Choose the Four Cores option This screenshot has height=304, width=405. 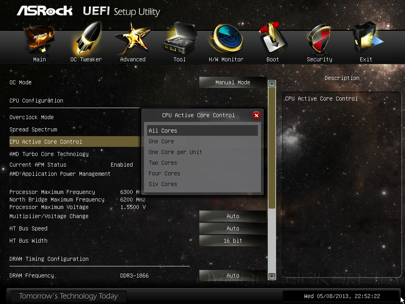(x=202, y=173)
